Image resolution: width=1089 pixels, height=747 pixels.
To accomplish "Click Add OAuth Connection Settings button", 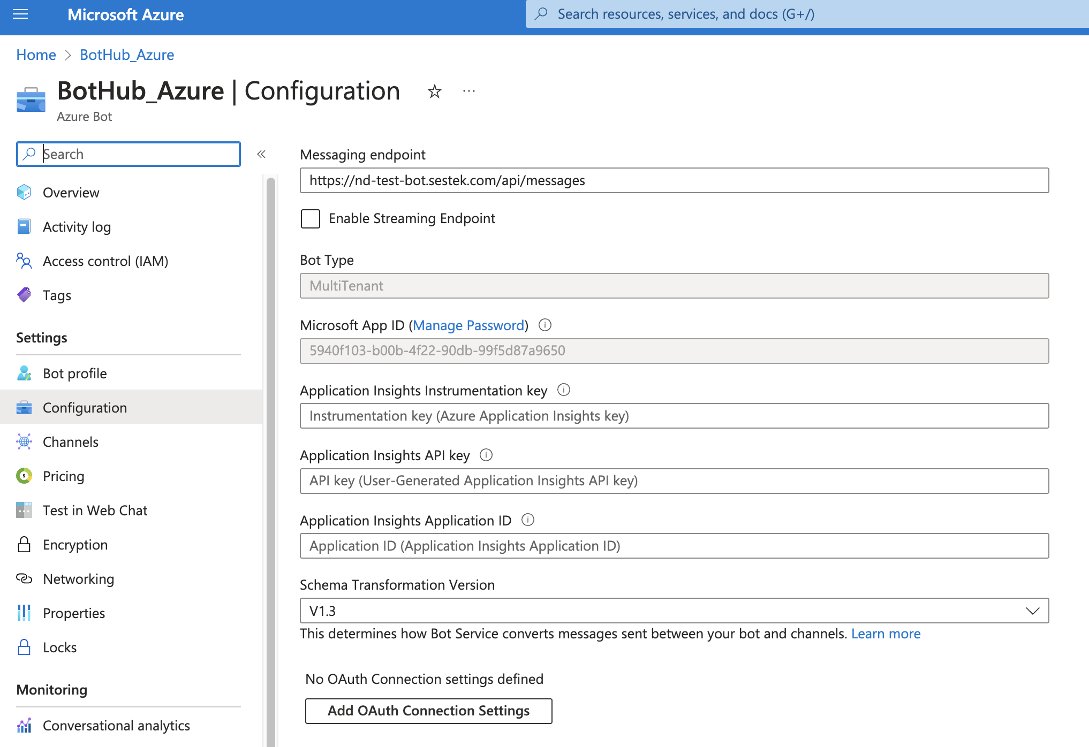I will point(428,711).
